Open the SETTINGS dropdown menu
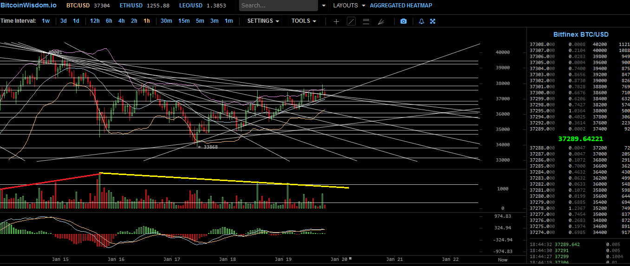This screenshot has width=630, height=266. tap(263, 21)
